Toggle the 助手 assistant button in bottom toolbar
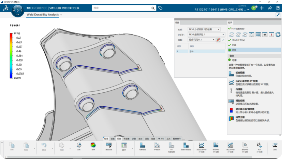This screenshot has width=282, height=159. pyautogui.click(x=124, y=147)
